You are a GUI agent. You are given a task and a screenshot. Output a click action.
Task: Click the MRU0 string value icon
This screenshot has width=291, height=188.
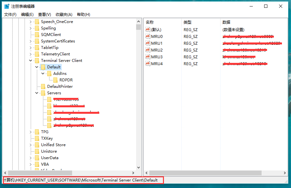point(148,37)
